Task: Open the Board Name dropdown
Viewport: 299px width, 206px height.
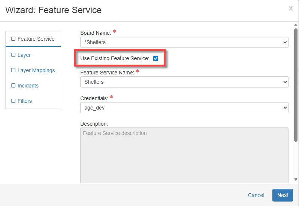Action: coord(184,42)
